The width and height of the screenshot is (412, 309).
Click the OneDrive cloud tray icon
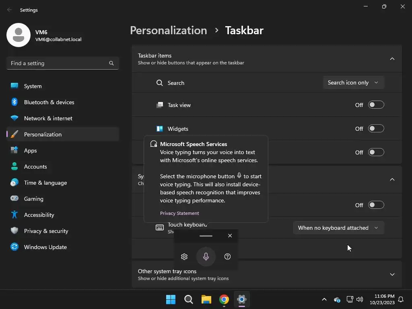337,299
